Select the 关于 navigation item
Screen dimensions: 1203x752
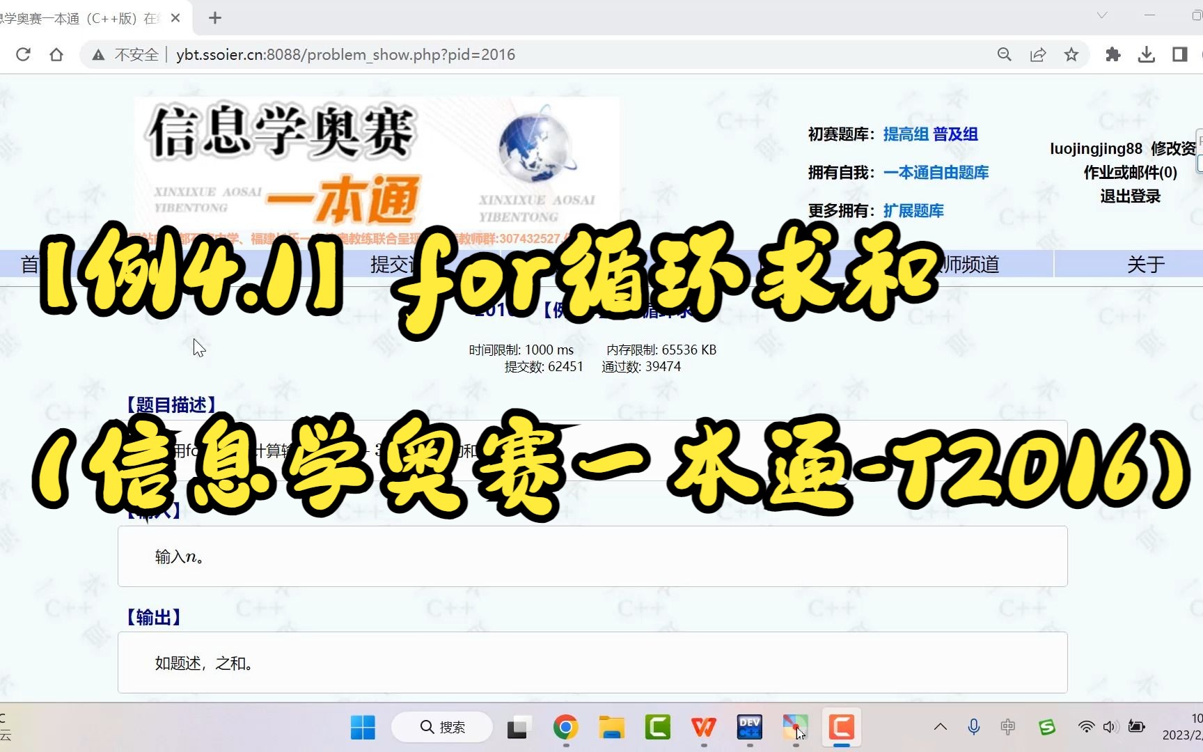[1145, 265]
